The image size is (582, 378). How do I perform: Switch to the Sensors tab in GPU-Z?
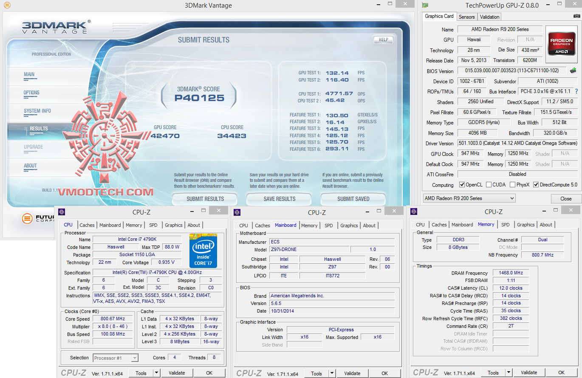coord(466,17)
